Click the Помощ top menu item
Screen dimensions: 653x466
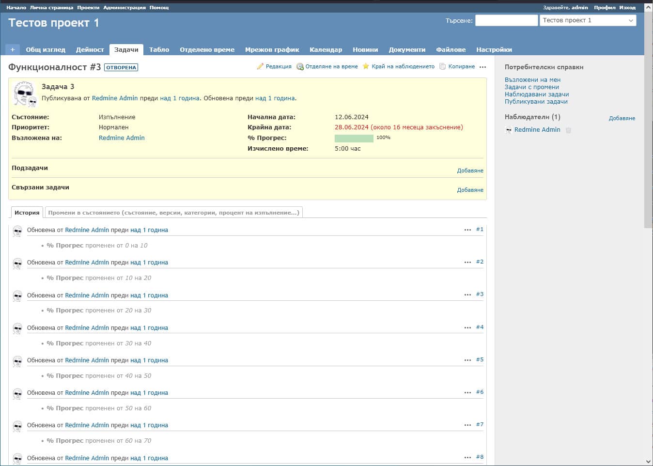pyautogui.click(x=159, y=8)
